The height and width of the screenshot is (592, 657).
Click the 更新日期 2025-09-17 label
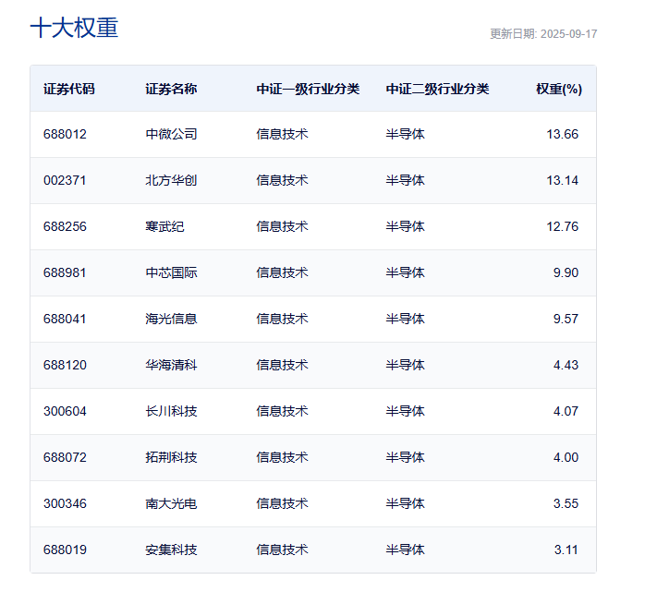click(543, 34)
